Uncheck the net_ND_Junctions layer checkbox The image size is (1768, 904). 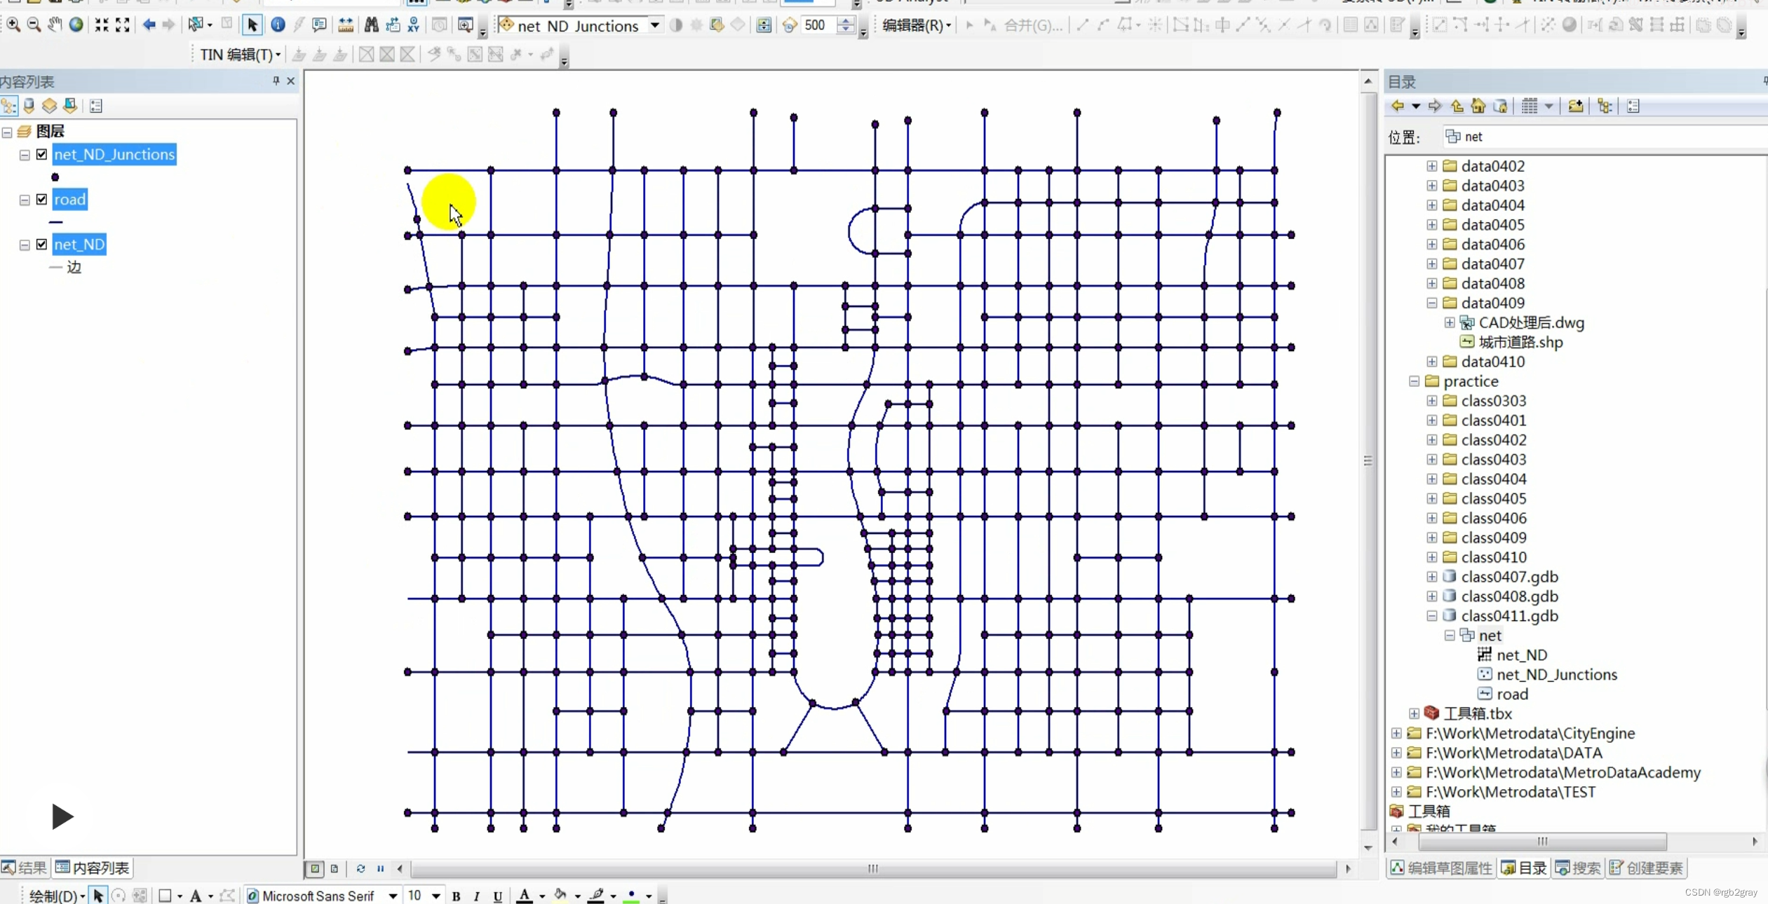click(42, 154)
